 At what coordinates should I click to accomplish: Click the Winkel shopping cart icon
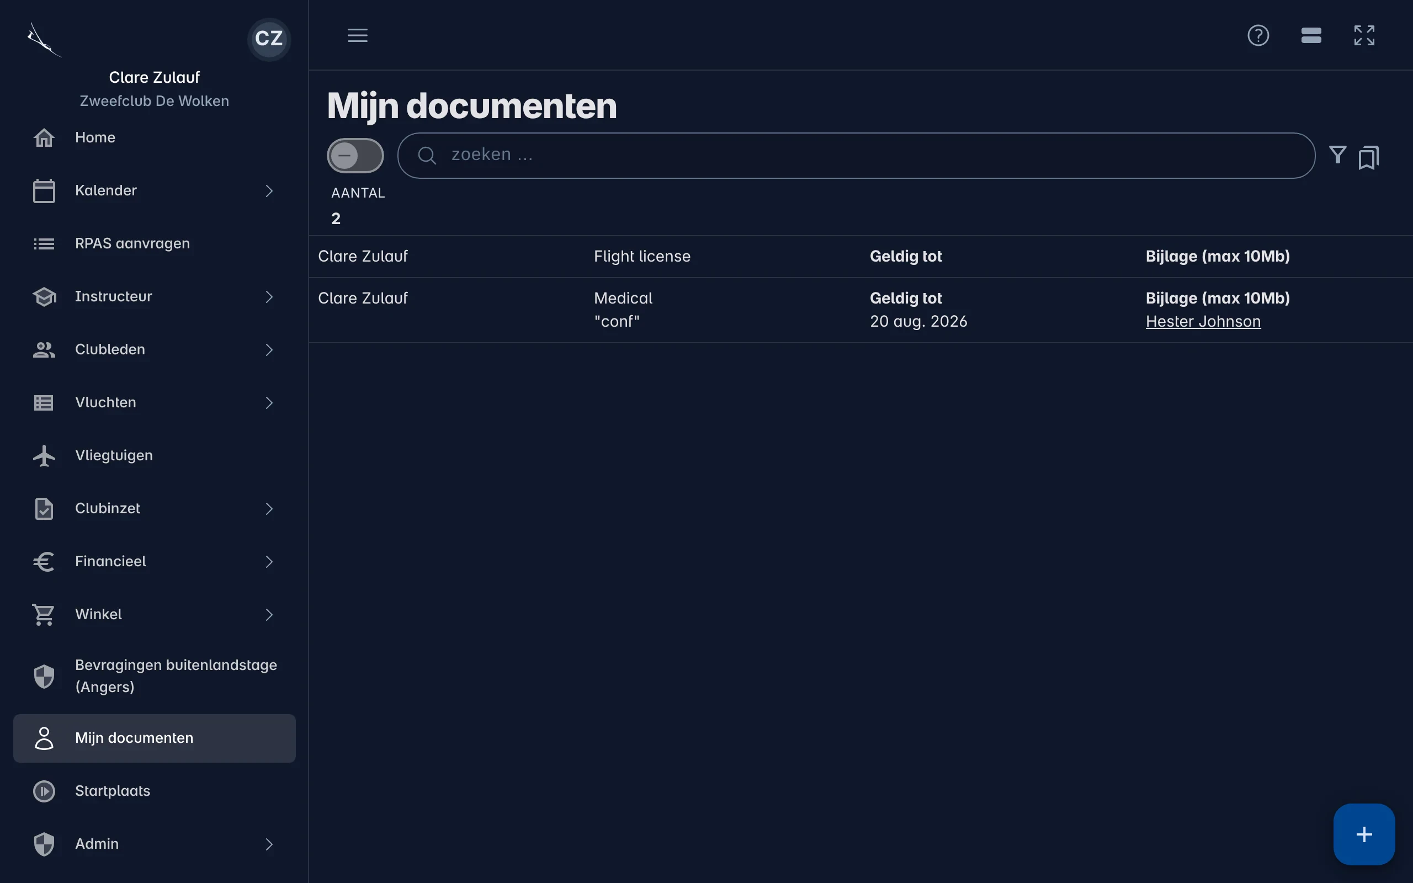point(44,614)
